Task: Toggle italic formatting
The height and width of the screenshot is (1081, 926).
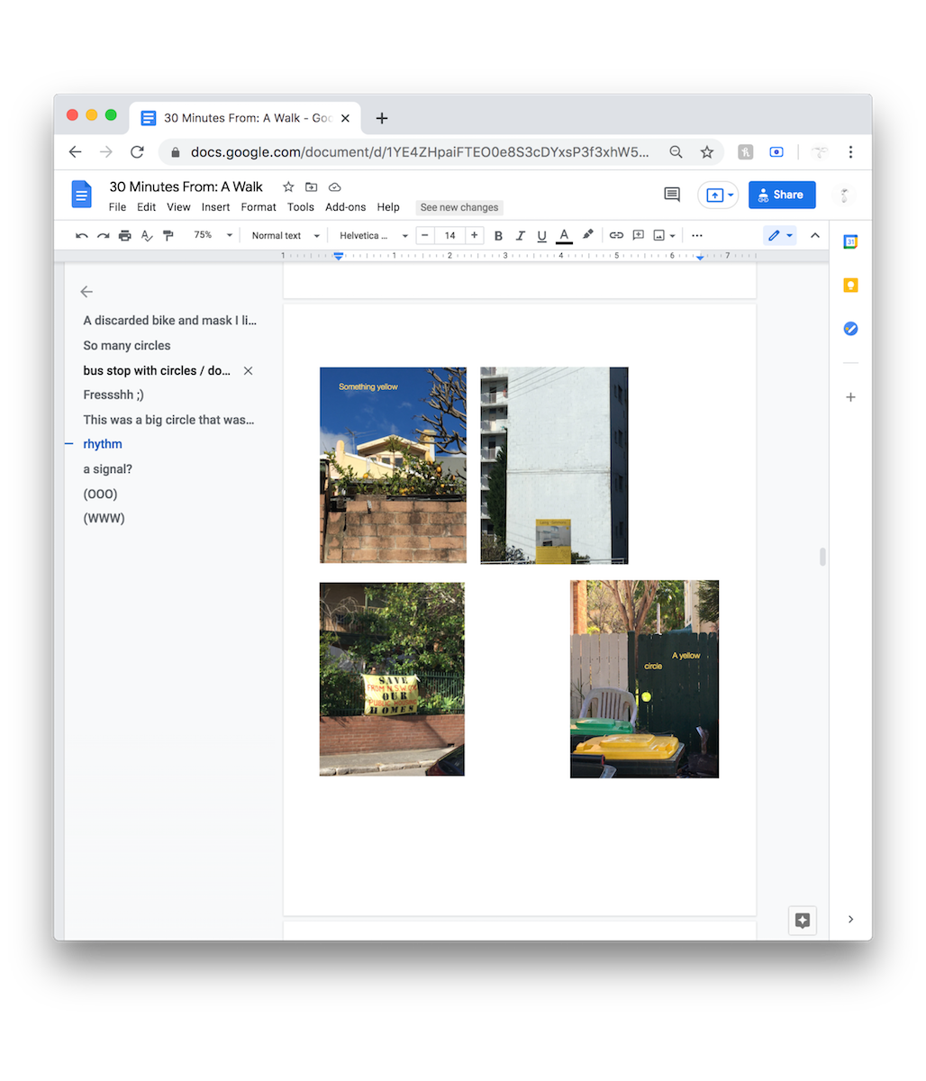Action: (520, 236)
